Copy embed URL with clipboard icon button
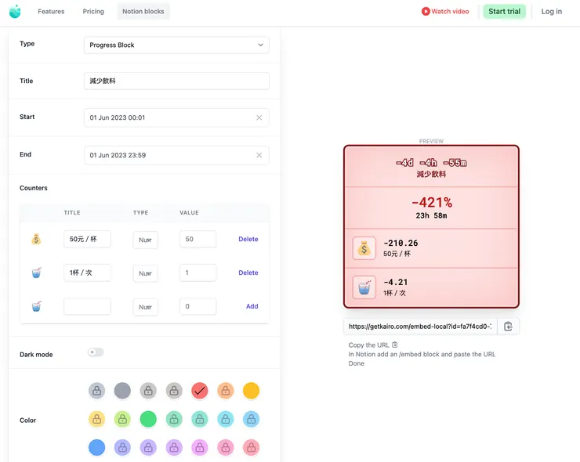The width and height of the screenshot is (580, 462). click(508, 327)
